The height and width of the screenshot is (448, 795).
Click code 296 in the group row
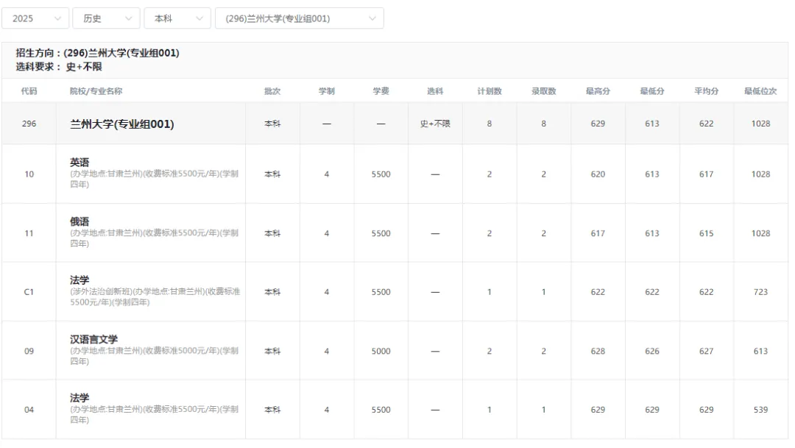pos(29,124)
